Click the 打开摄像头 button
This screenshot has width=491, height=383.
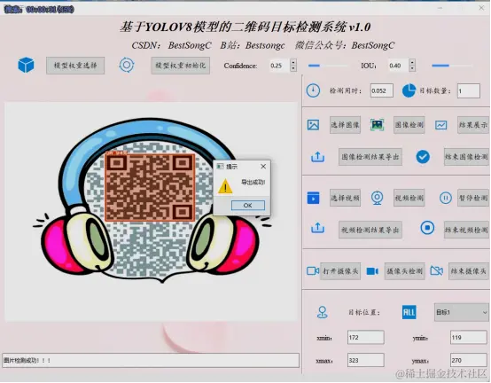340,271
